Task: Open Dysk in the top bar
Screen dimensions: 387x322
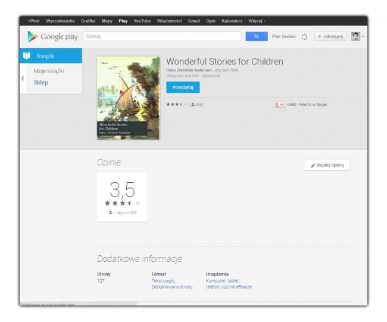Action: (211, 21)
